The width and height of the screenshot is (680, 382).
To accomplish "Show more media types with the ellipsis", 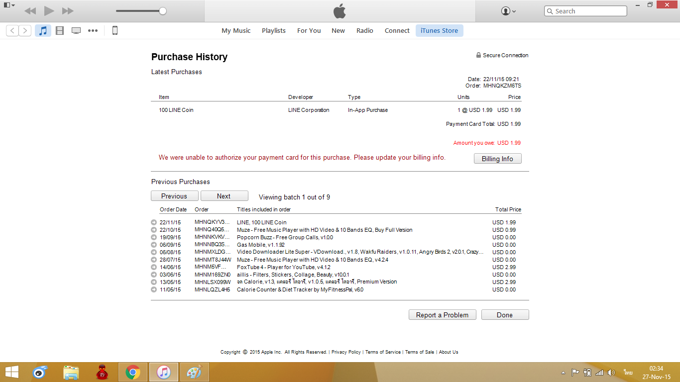I will (x=93, y=30).
